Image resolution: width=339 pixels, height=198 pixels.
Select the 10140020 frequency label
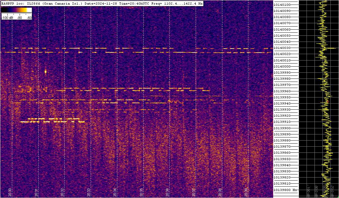(x=282, y=54)
